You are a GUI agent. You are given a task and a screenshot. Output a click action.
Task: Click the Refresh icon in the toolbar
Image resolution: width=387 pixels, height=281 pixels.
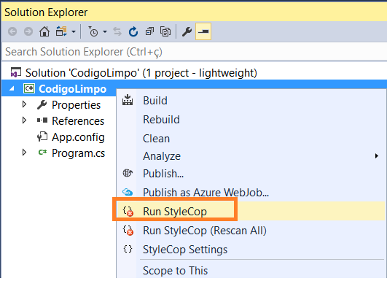pos(133,31)
